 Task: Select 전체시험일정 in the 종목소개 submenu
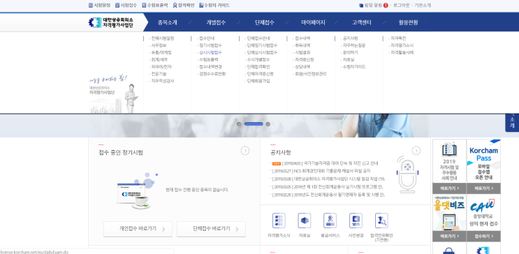(163, 38)
